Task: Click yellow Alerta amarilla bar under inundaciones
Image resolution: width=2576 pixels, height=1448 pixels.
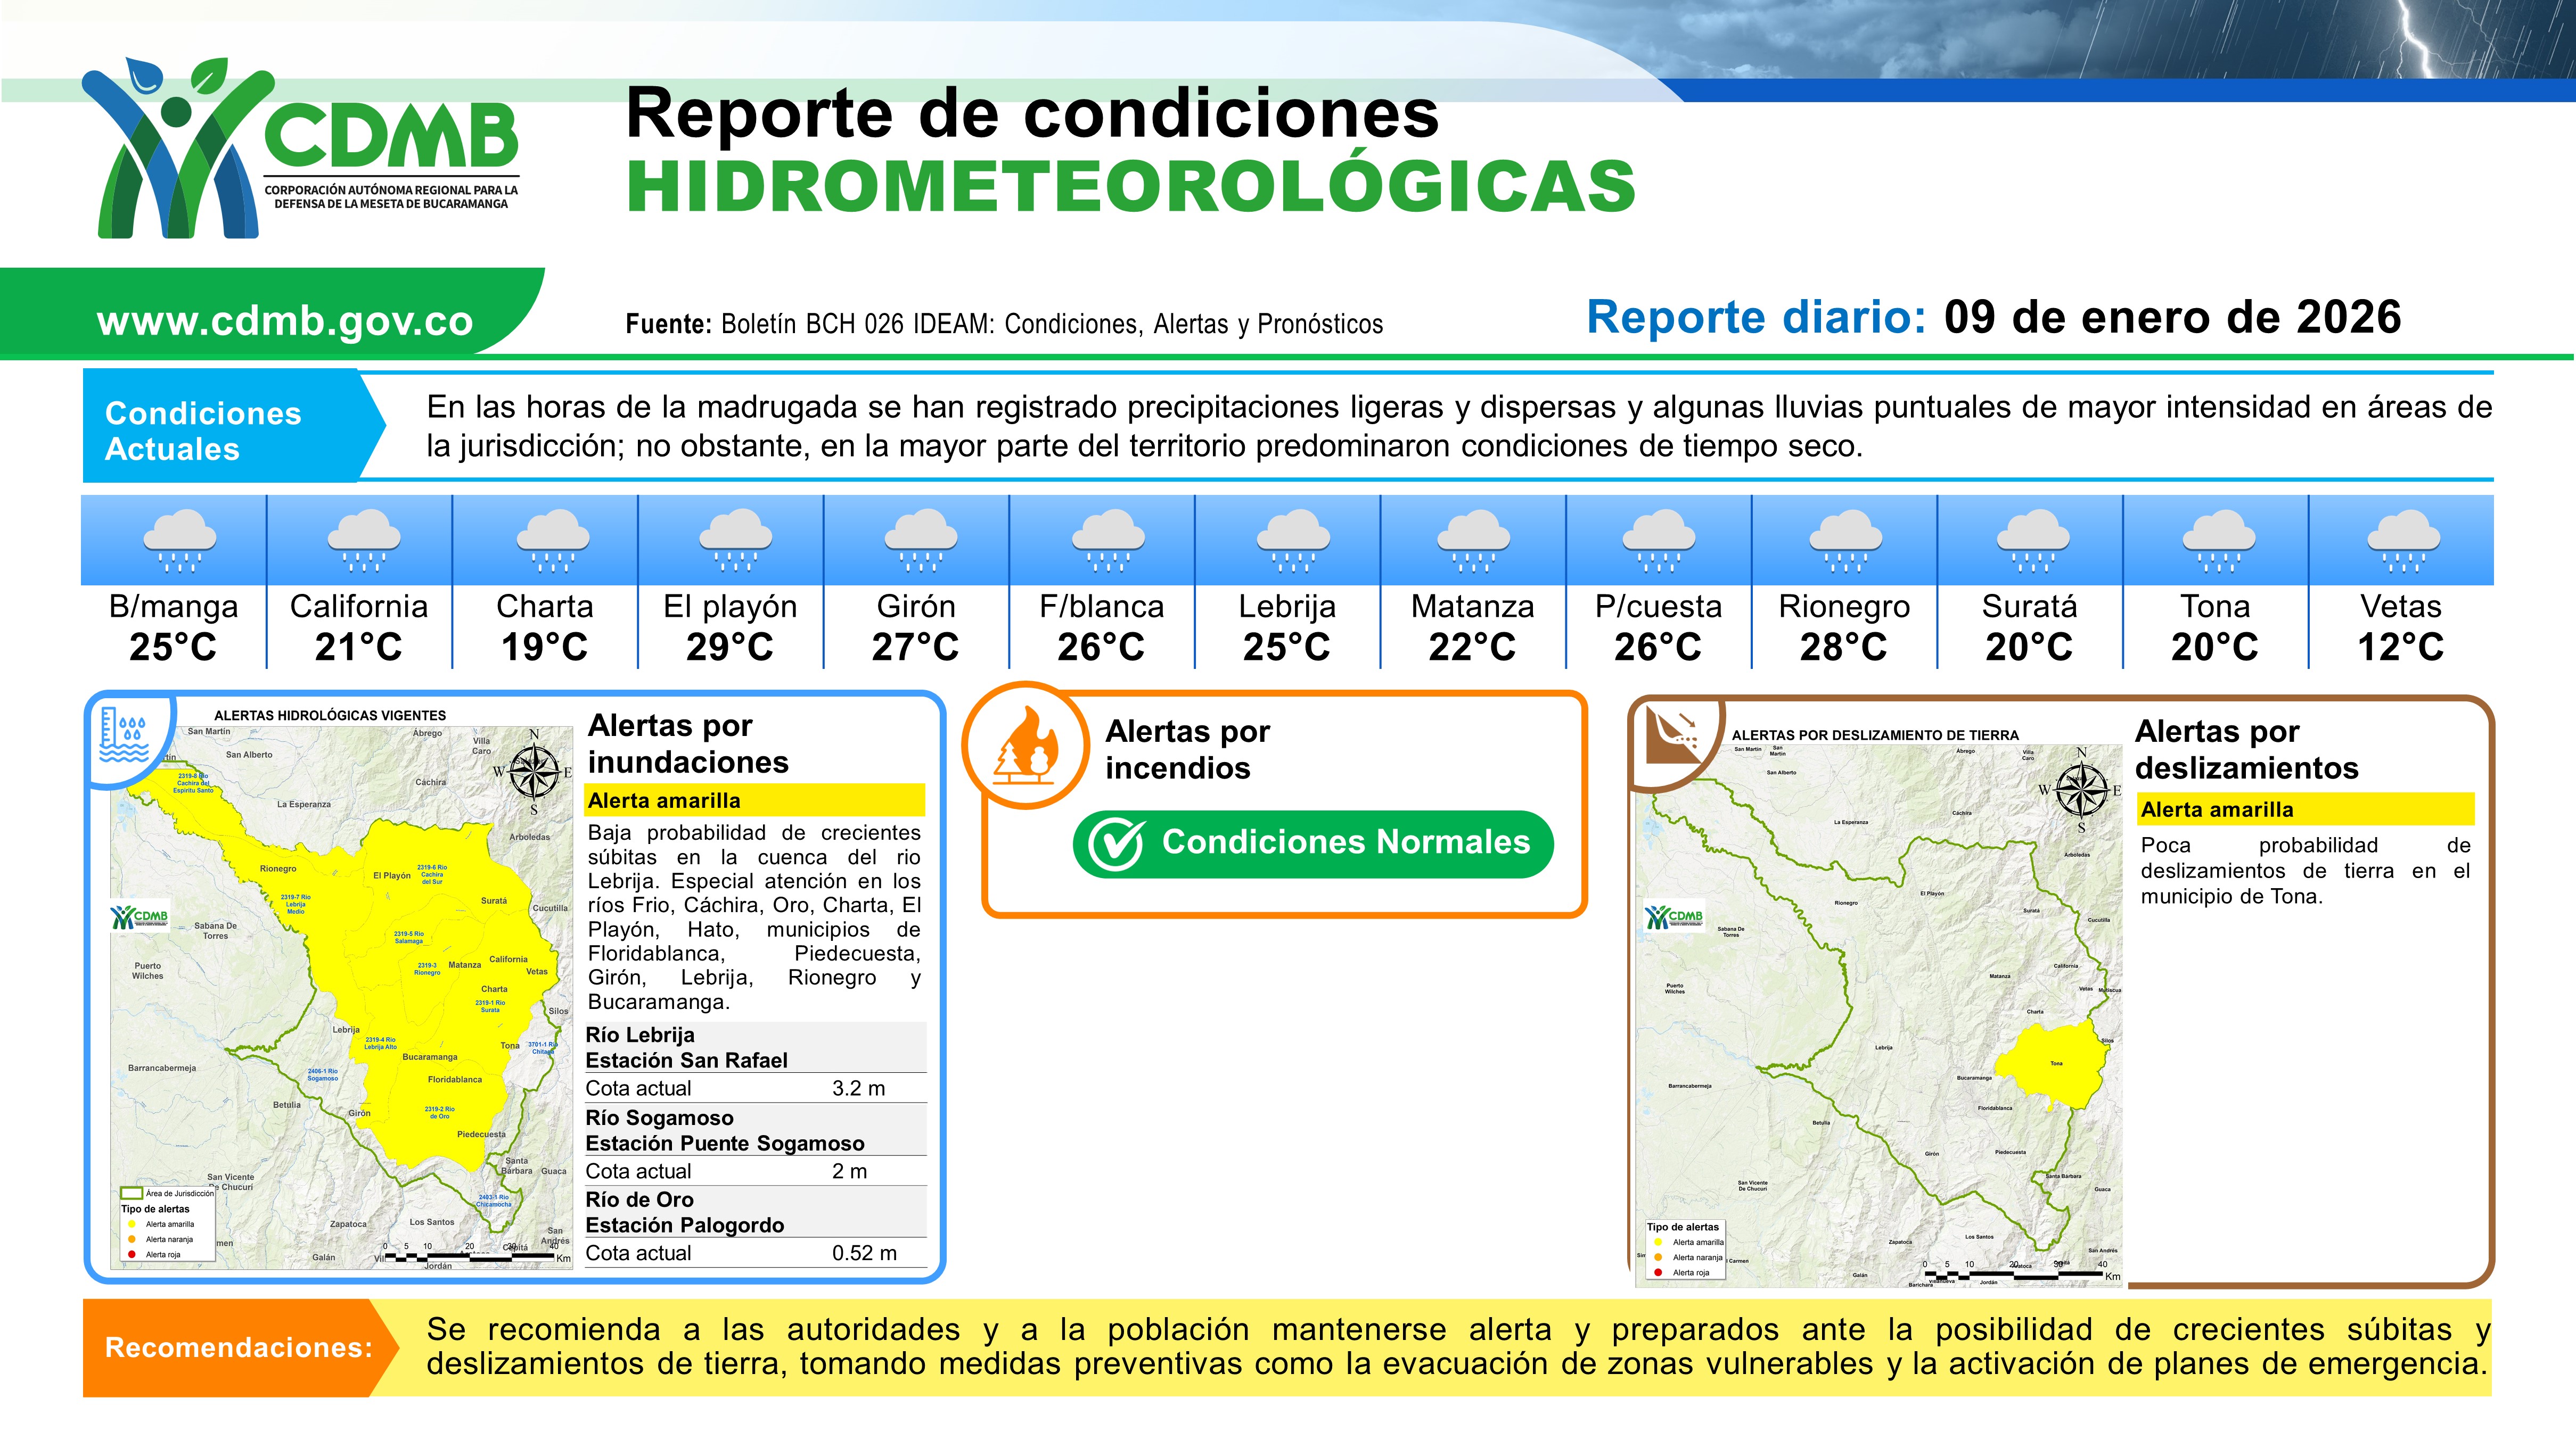Action: coord(754,800)
